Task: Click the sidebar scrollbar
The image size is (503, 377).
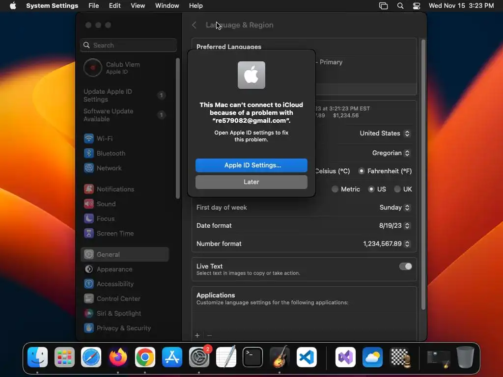Action: tap(178, 128)
